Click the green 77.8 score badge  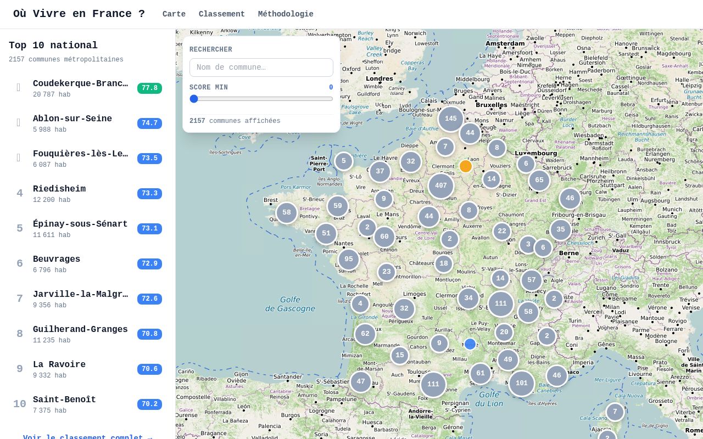149,88
